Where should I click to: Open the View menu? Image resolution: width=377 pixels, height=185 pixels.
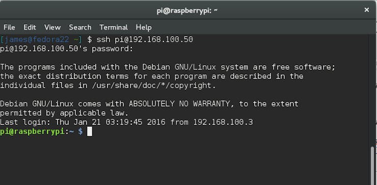pos(52,27)
